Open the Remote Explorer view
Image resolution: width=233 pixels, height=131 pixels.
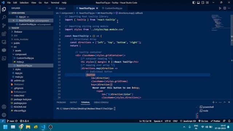click(4, 42)
